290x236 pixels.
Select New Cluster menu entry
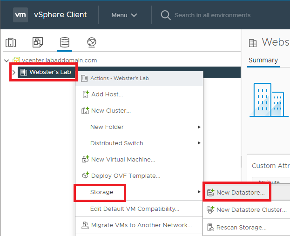point(110,111)
